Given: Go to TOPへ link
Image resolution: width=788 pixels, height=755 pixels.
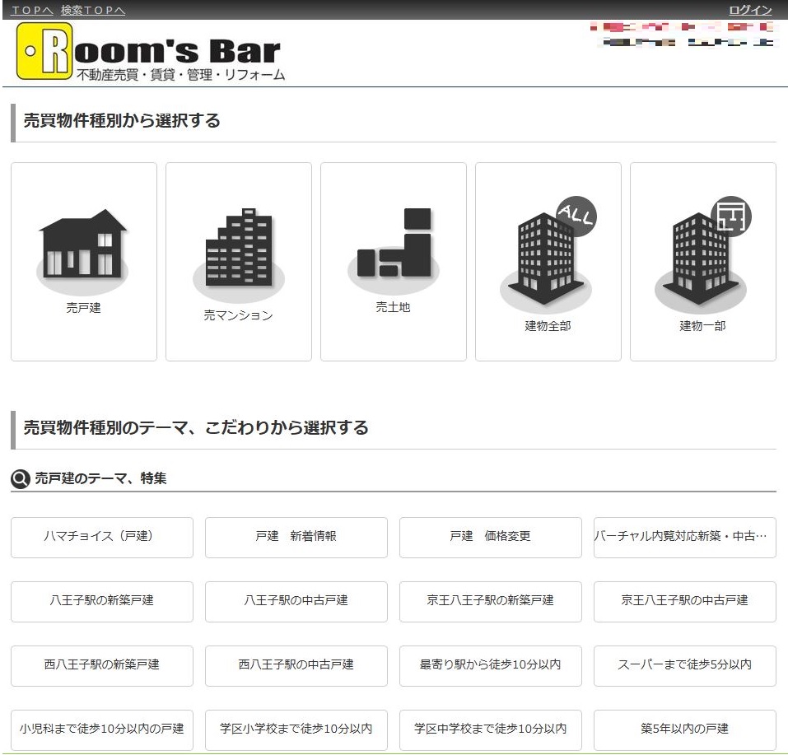Looking at the screenshot, I should (x=32, y=10).
